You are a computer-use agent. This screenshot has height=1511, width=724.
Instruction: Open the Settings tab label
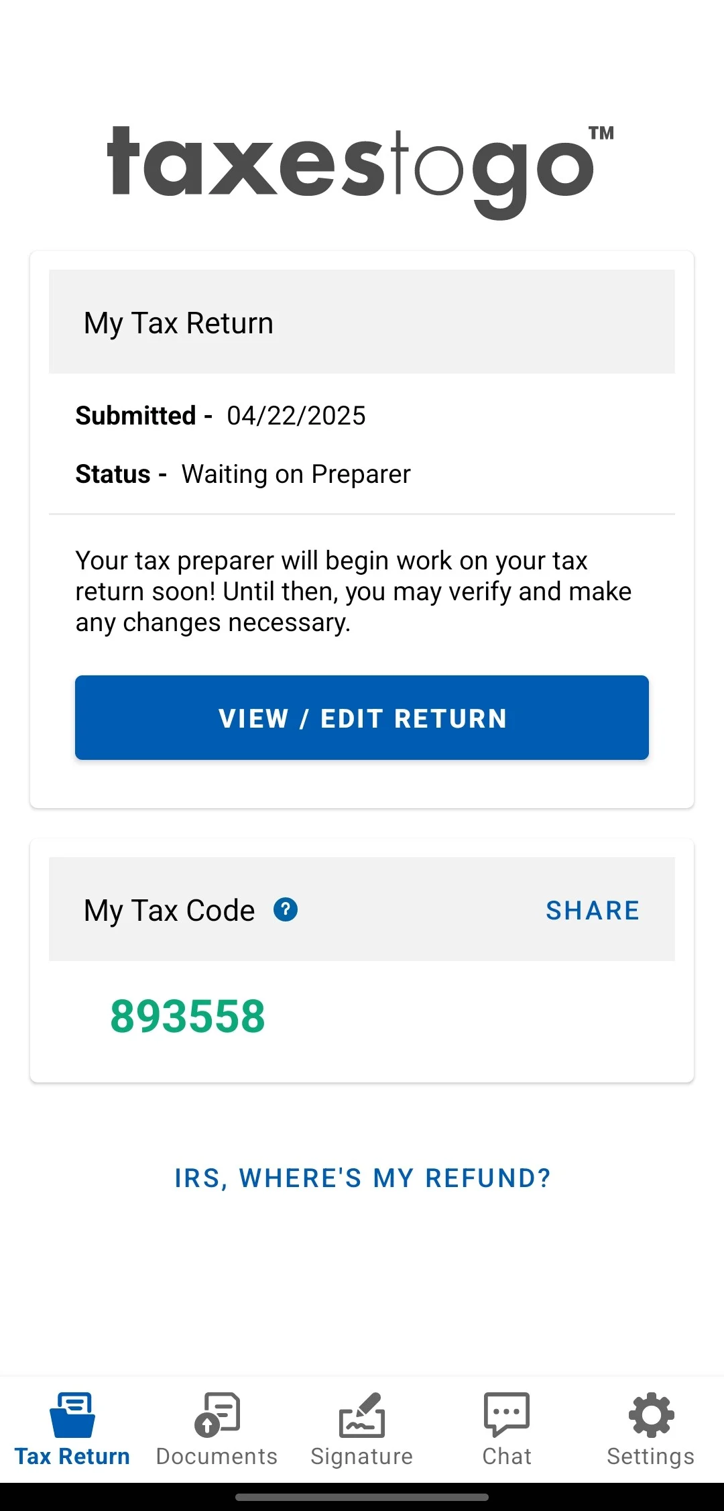(651, 1457)
